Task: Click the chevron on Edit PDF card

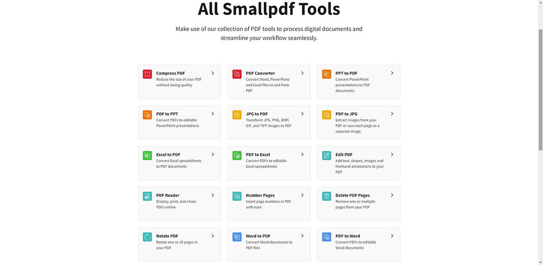Action: 392,154
